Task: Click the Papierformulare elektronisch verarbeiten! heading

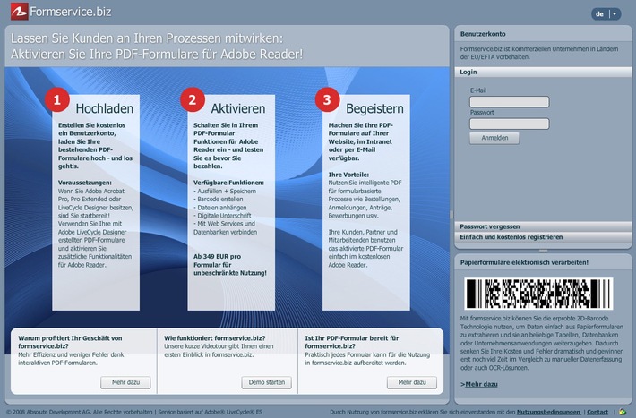Action: tap(524, 262)
